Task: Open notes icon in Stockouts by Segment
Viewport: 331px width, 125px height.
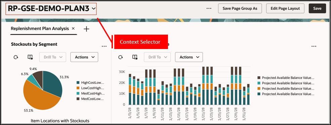Action: pos(30,57)
